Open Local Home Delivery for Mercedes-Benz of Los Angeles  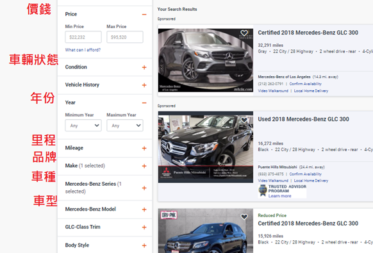coord(311,91)
